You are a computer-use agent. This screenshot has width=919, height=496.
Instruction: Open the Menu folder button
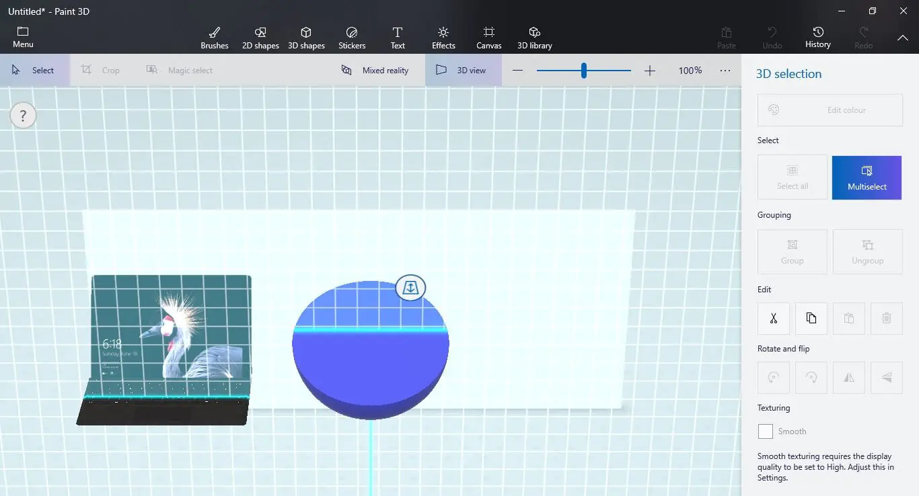coord(23,37)
